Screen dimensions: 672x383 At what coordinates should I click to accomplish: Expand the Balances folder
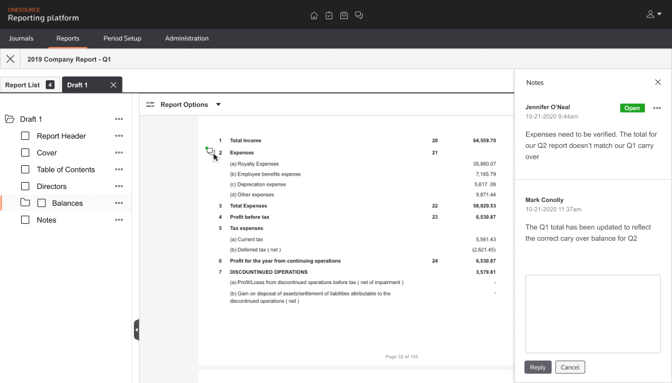click(25, 203)
